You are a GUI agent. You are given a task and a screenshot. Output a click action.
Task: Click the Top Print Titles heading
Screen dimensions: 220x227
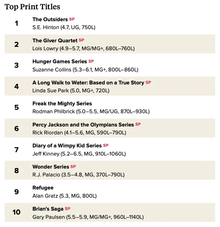(x=32, y=7)
